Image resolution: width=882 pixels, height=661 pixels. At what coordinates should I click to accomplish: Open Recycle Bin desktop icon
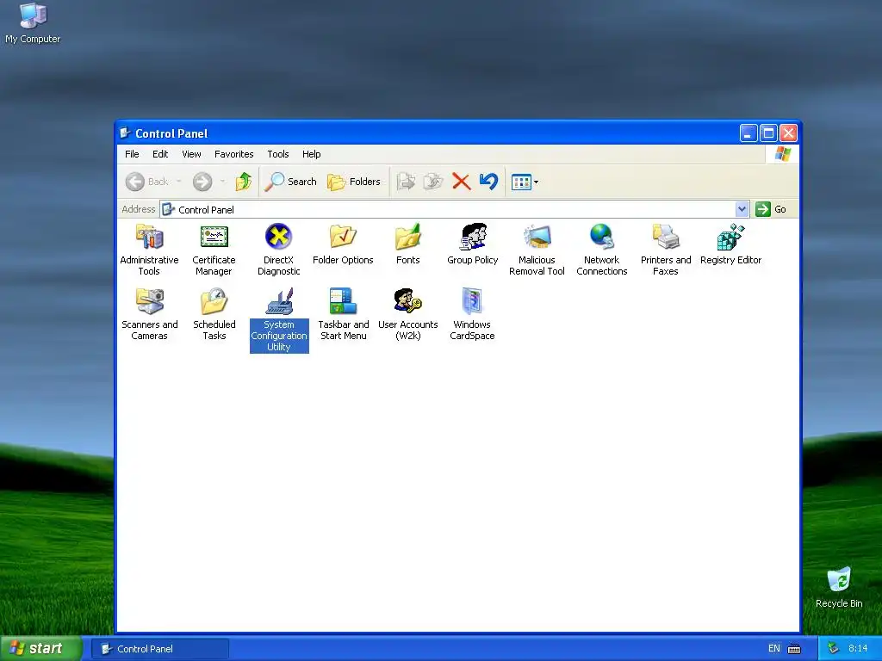[x=839, y=587]
